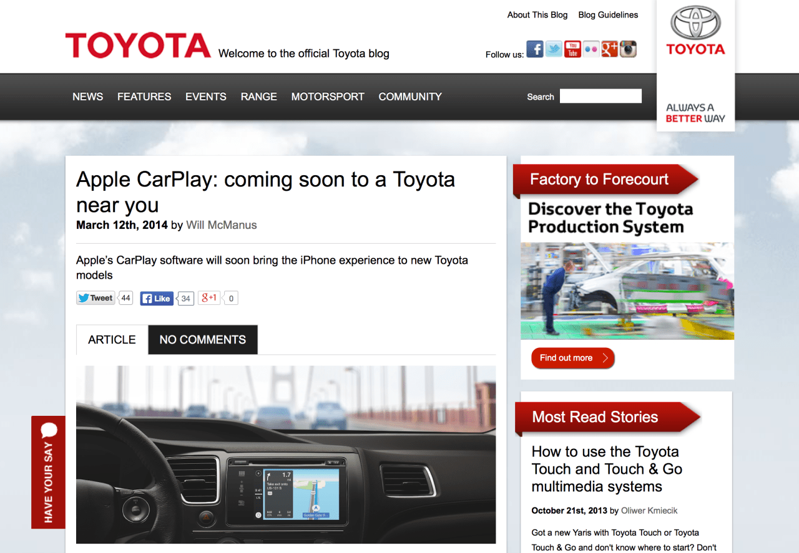Click the October 21st, 2013 date
The image size is (799, 553).
tap(569, 511)
